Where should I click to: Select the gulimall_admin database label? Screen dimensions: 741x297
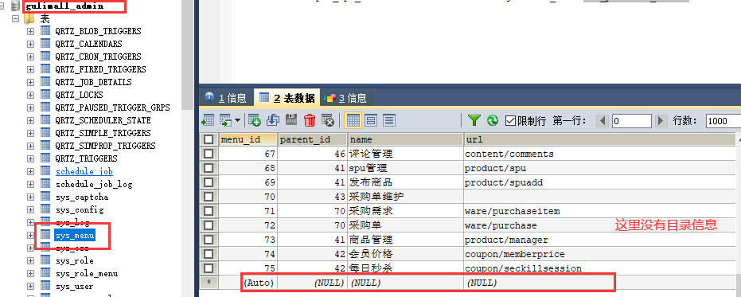coord(64,6)
